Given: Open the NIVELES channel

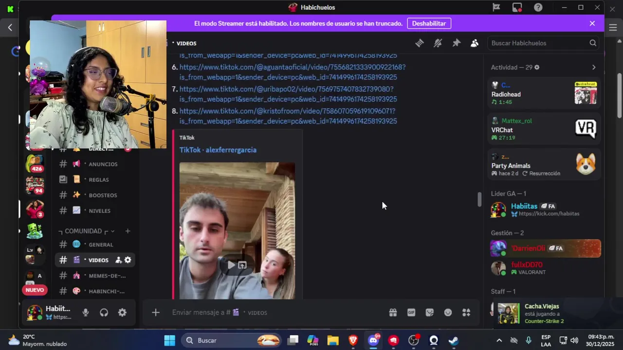Looking at the screenshot, I should click(x=95, y=210).
